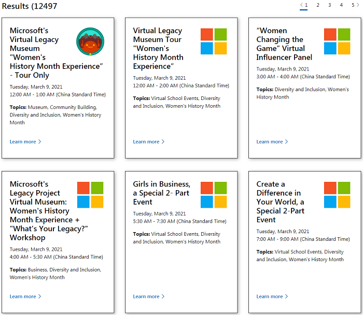The height and width of the screenshot is (315, 363).
Task: Click topics text on Girls in Business card
Action: click(x=177, y=238)
